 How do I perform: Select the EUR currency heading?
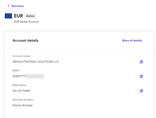(18, 16)
